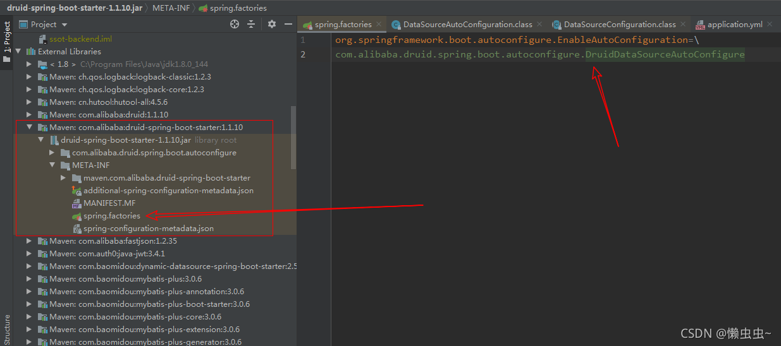The width and height of the screenshot is (781, 346).
Task: Click the spring-configuration-metadata.json file icon
Action: coord(77,229)
